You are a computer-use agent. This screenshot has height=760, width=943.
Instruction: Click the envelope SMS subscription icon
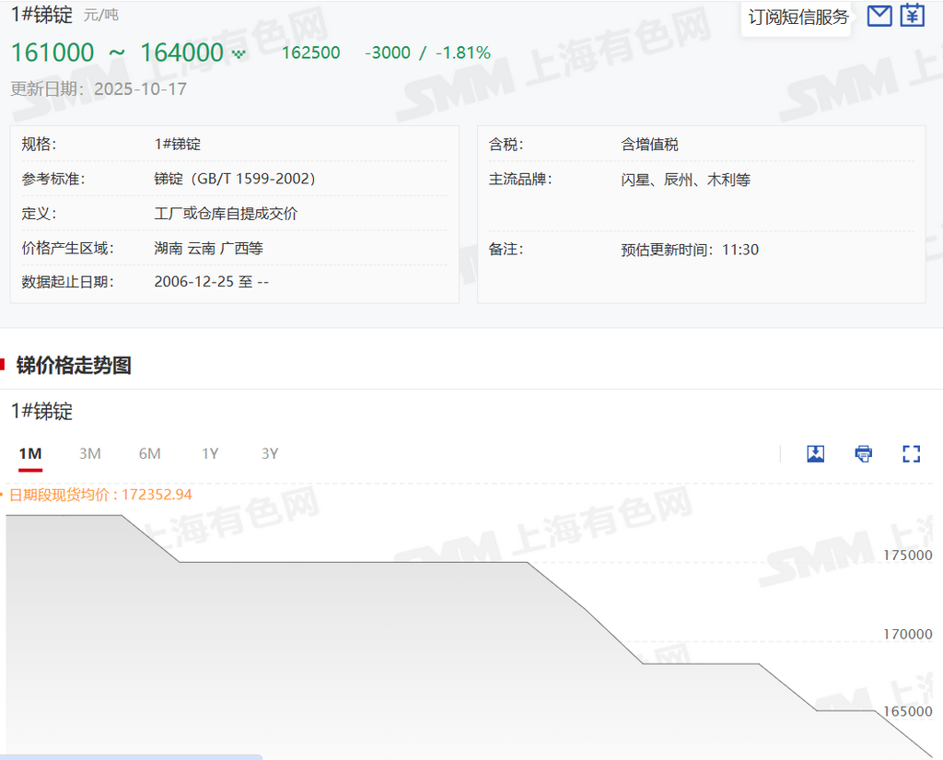[879, 16]
